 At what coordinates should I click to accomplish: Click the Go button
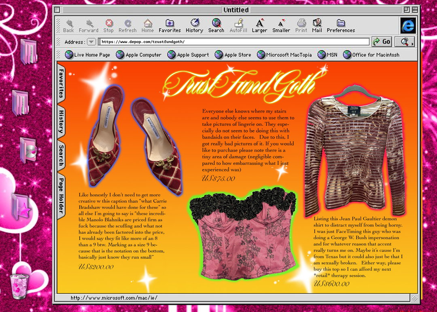[382, 42]
